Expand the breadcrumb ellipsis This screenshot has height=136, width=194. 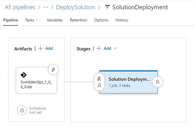[46, 7]
